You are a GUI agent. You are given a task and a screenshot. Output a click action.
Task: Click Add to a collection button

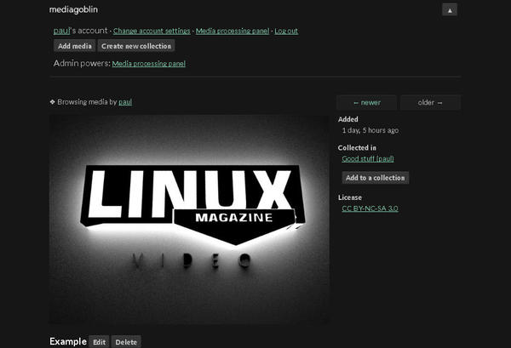tap(375, 178)
